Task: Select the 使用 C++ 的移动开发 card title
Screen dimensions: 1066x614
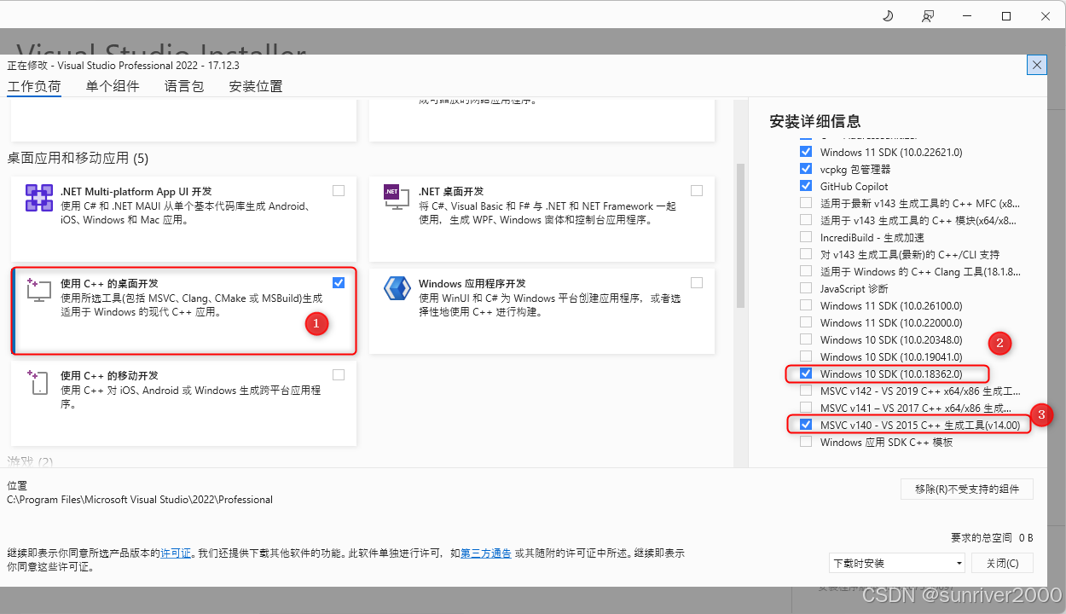Action: pyautogui.click(x=109, y=375)
